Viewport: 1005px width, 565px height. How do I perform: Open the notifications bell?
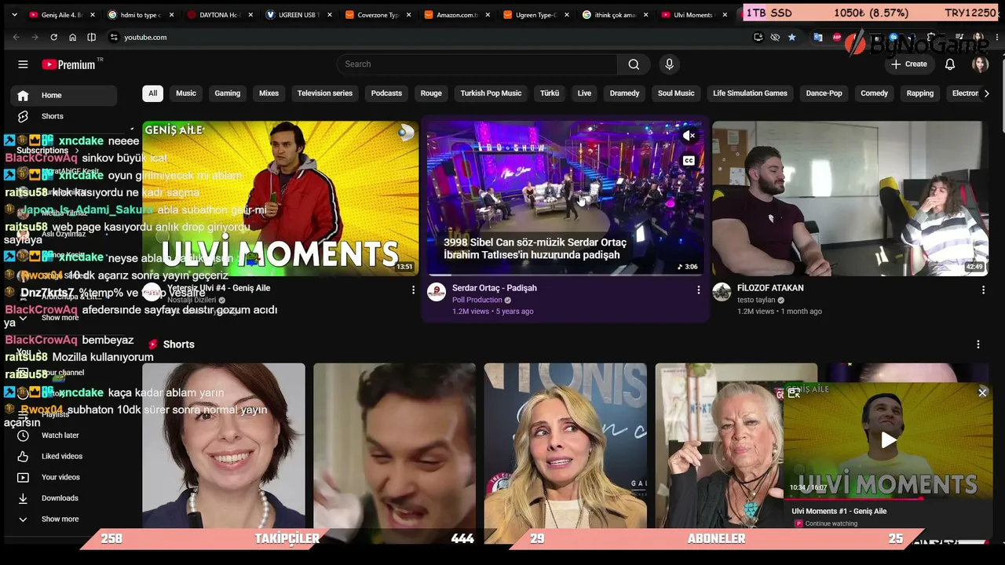click(x=950, y=64)
